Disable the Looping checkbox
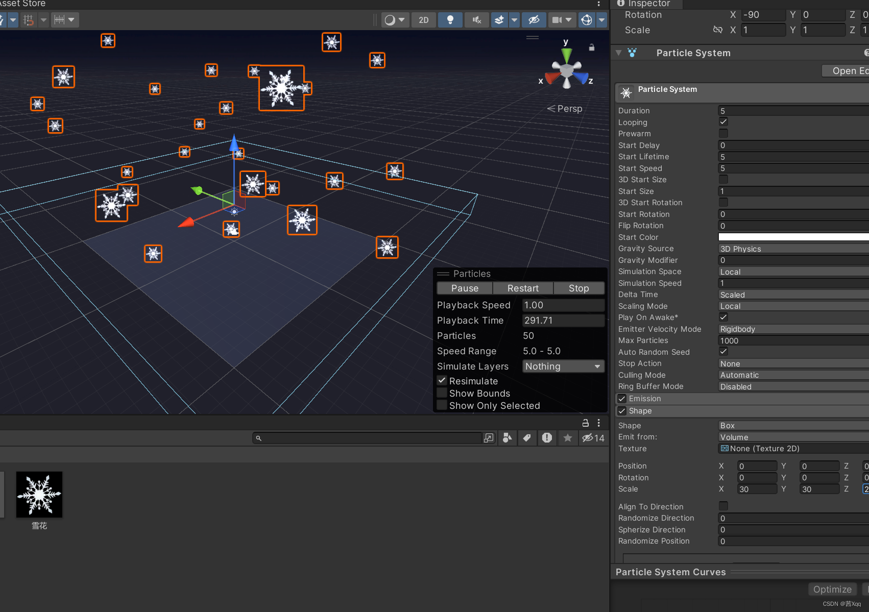This screenshot has height=612, width=869. tap(723, 121)
